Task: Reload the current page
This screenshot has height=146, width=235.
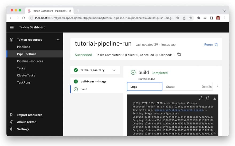Action: tap(24, 18)
